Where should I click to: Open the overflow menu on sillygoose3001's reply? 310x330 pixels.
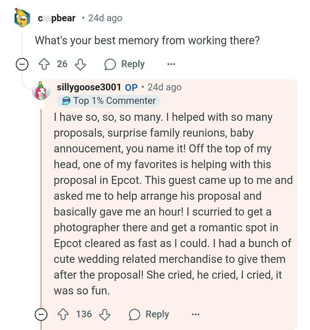196,314
